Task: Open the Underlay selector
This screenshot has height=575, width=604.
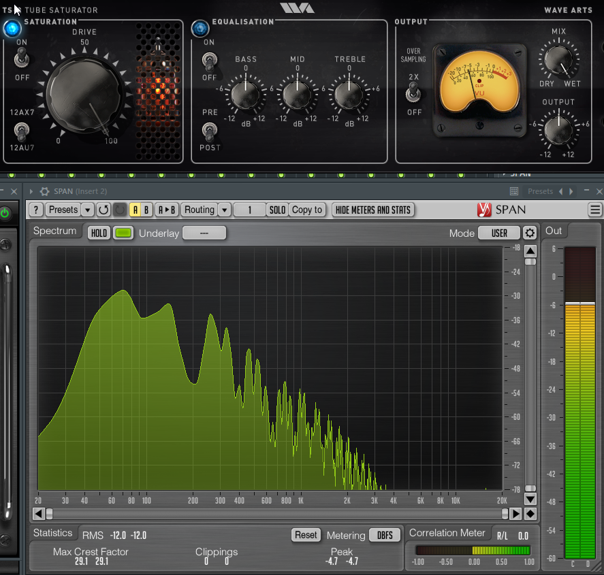Action: point(204,233)
